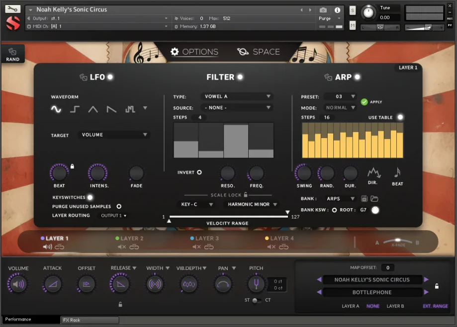
Task: Flip the ST/CT pitch switch
Action: click(x=257, y=300)
